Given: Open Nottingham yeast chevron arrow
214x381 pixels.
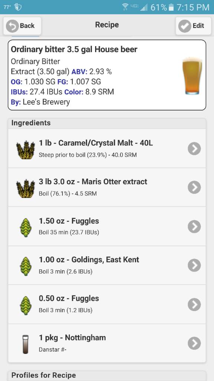Looking at the screenshot, I should 194,343.
